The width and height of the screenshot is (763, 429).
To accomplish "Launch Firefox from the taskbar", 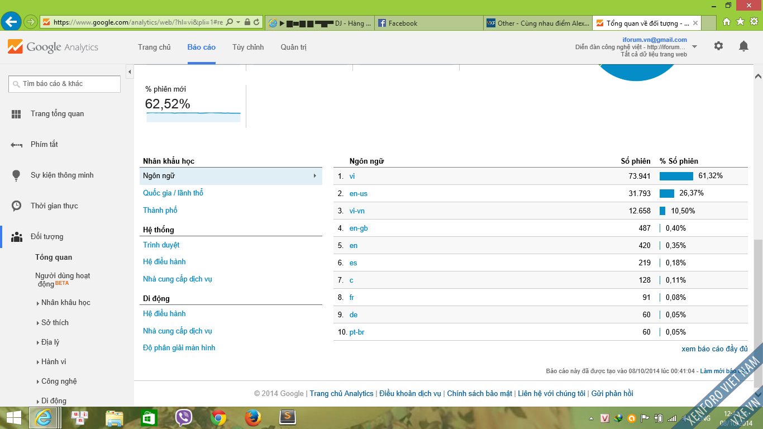I will pos(253,418).
